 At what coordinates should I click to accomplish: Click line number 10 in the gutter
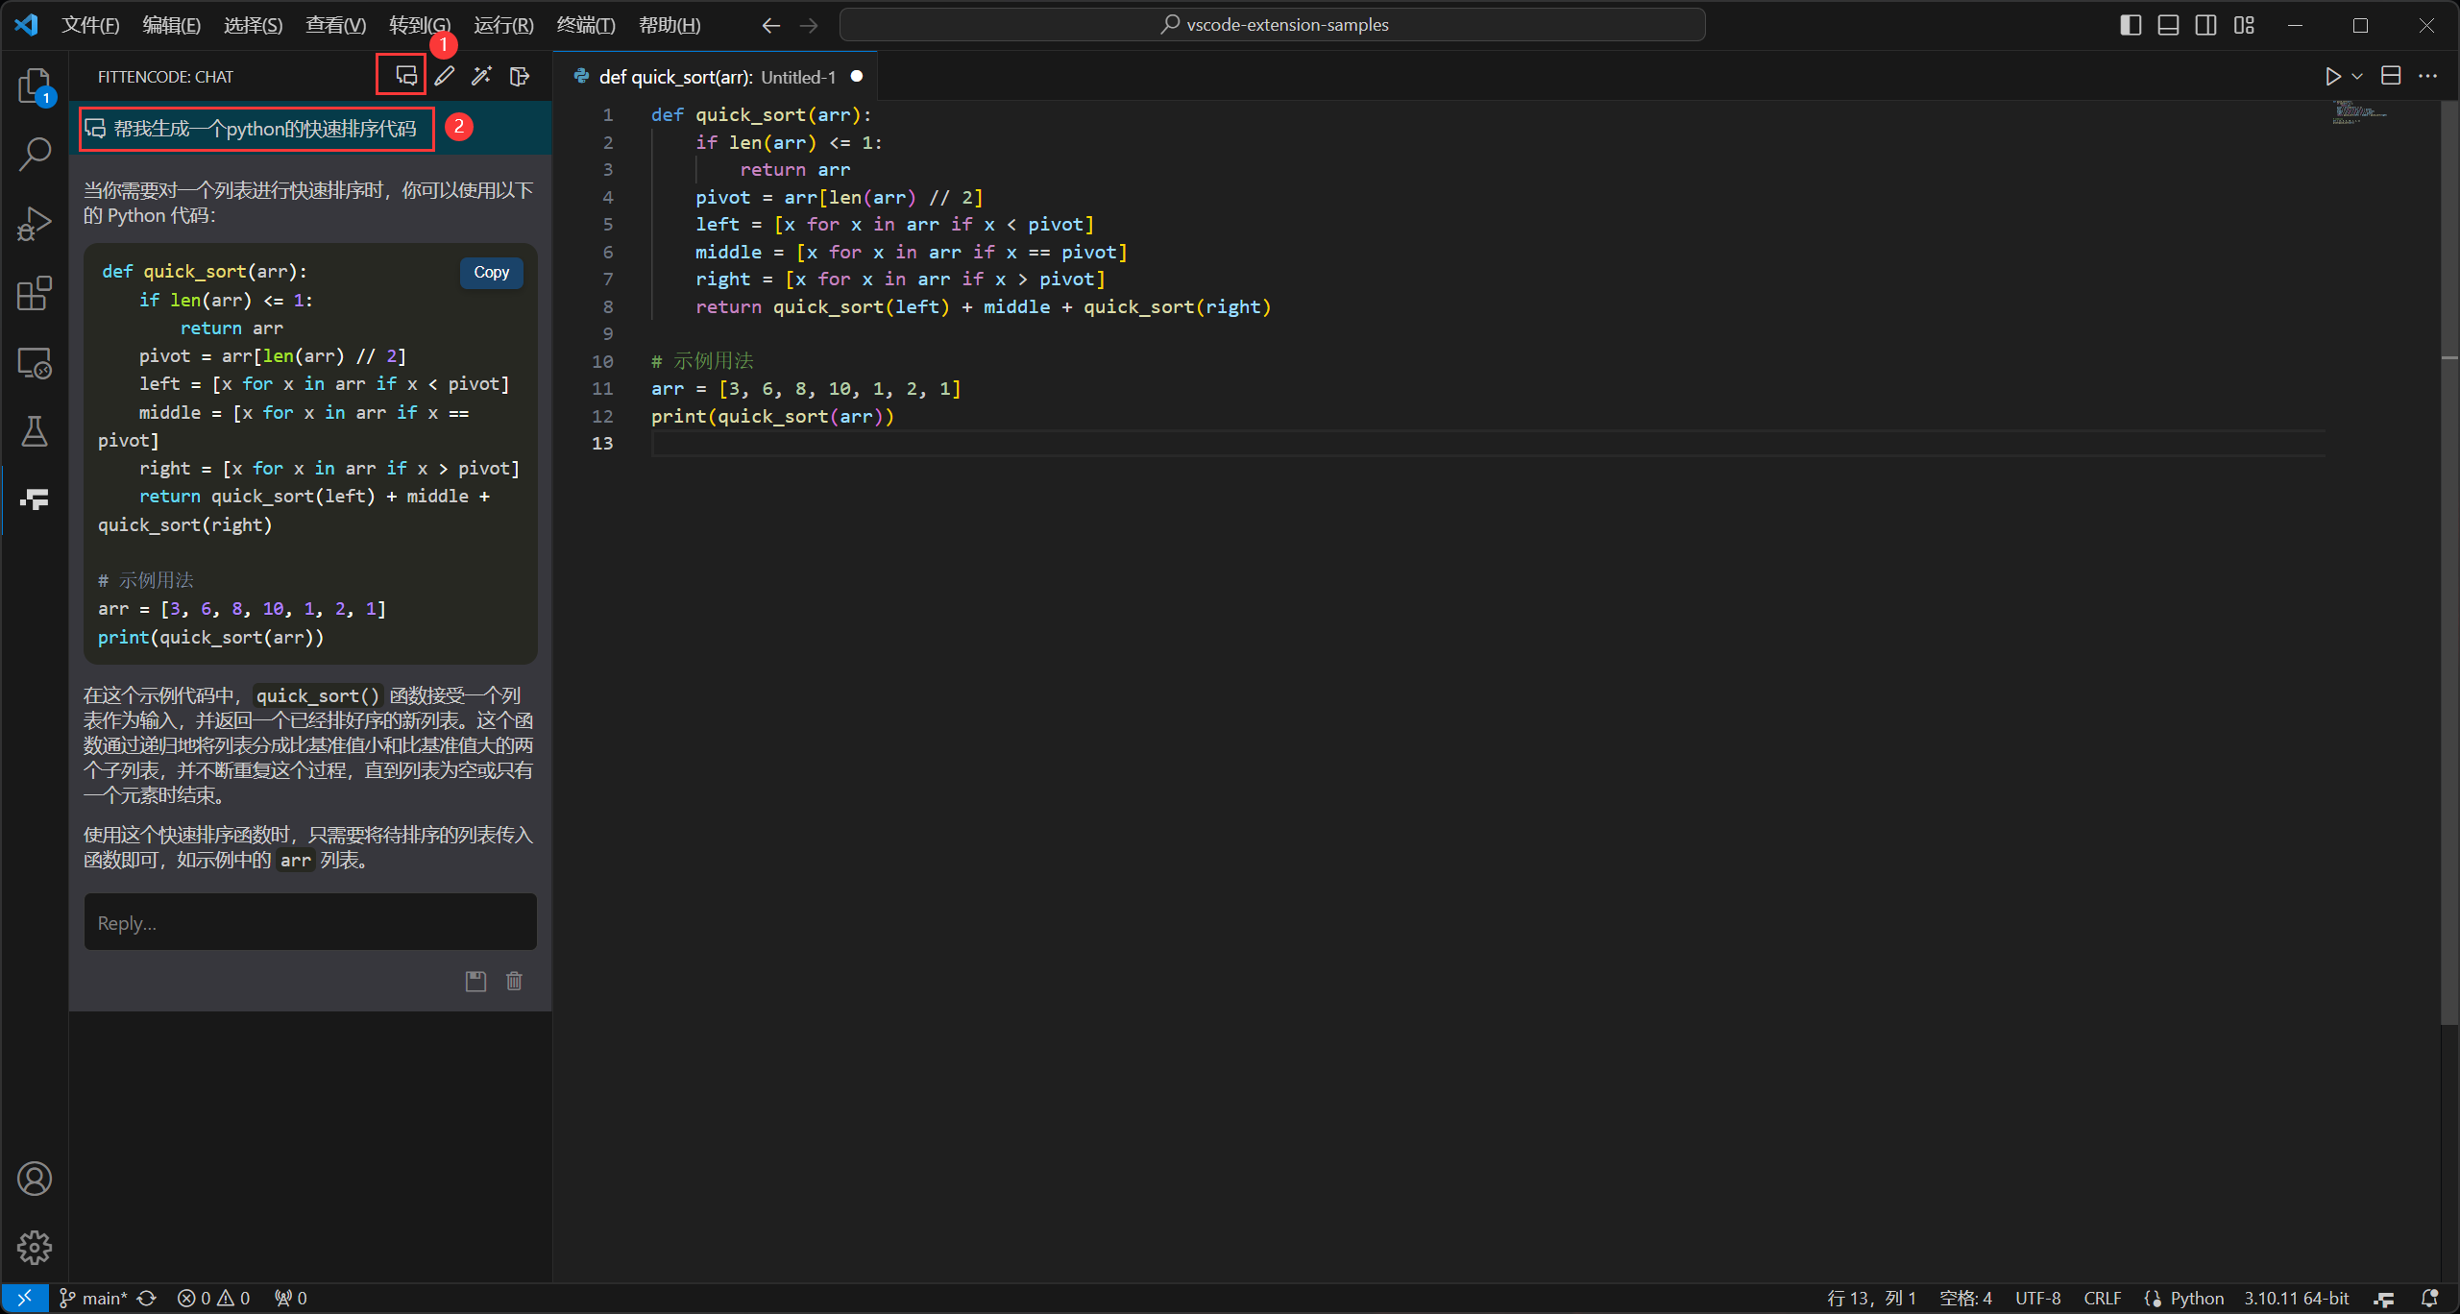602,361
